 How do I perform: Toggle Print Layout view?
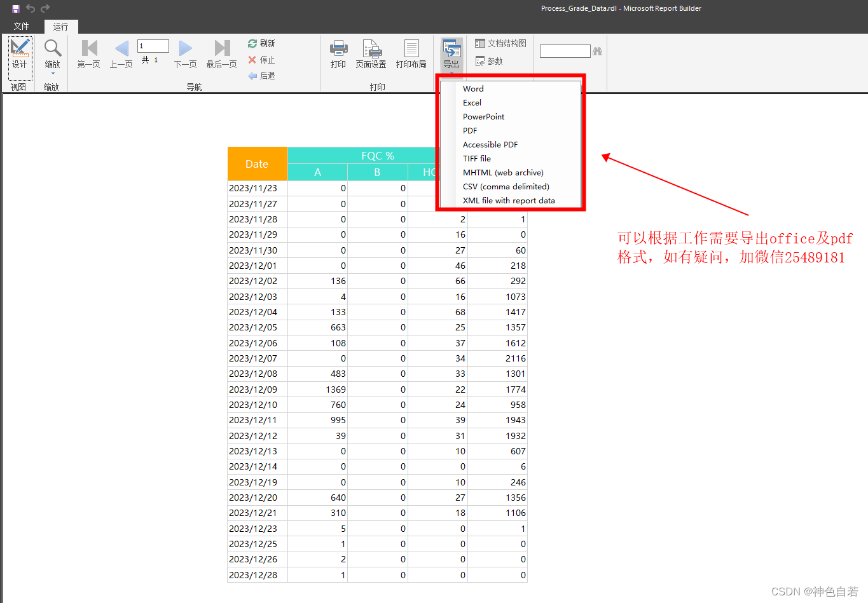point(411,54)
